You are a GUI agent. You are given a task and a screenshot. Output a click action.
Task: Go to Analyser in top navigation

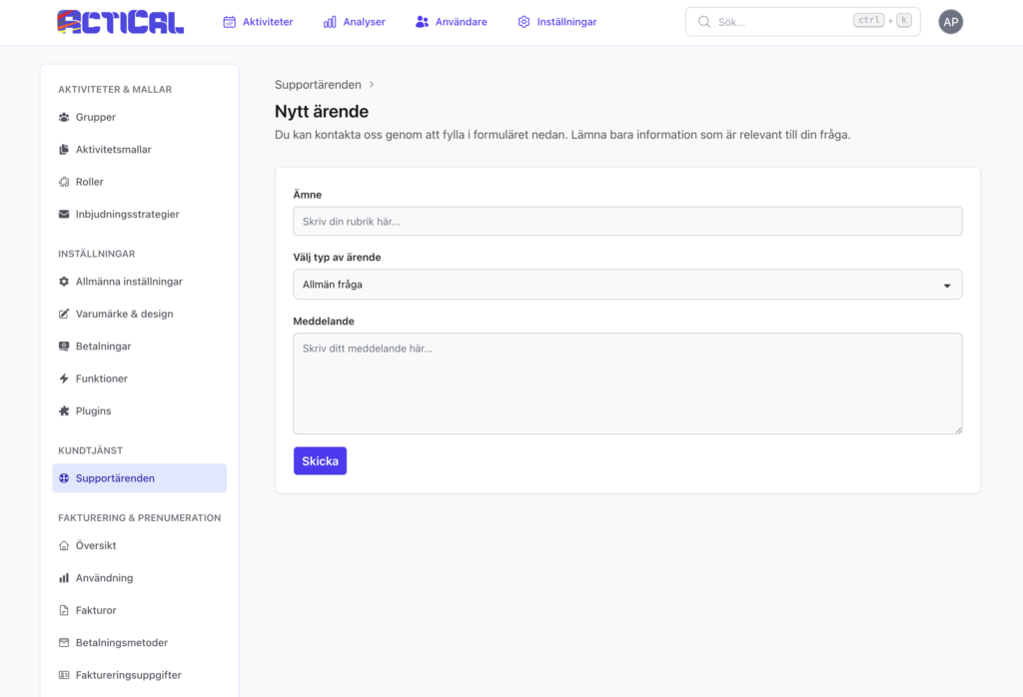point(354,22)
